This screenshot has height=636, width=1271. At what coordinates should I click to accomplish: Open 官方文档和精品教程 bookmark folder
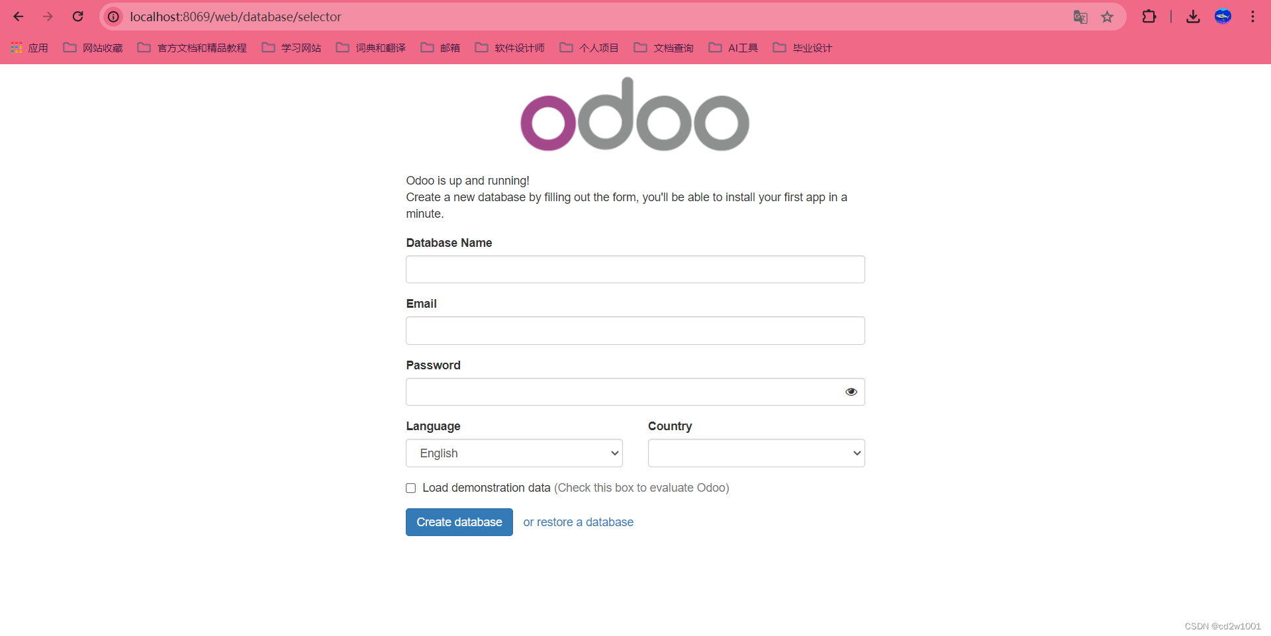click(x=192, y=48)
